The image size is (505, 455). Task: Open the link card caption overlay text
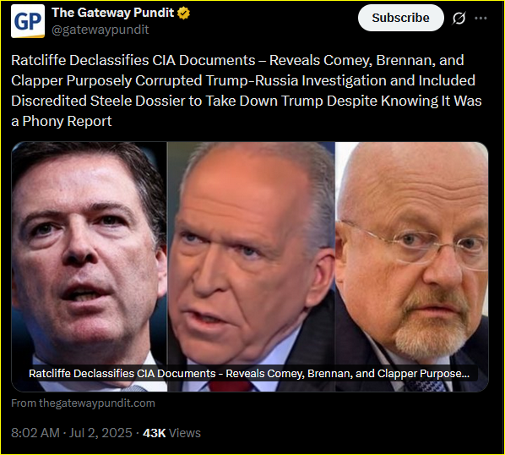(249, 374)
